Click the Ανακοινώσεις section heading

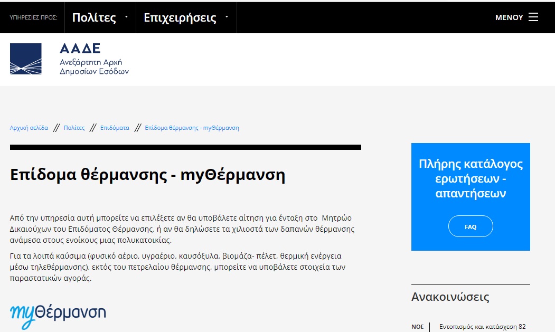[x=450, y=297]
